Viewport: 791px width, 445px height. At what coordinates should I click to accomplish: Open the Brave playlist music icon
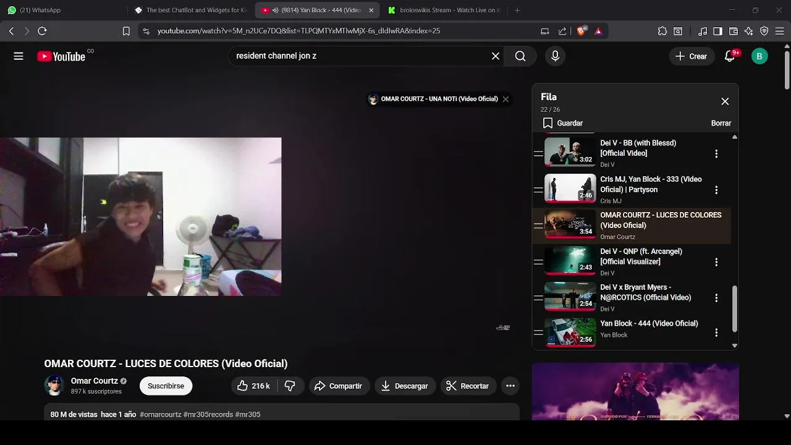[703, 31]
